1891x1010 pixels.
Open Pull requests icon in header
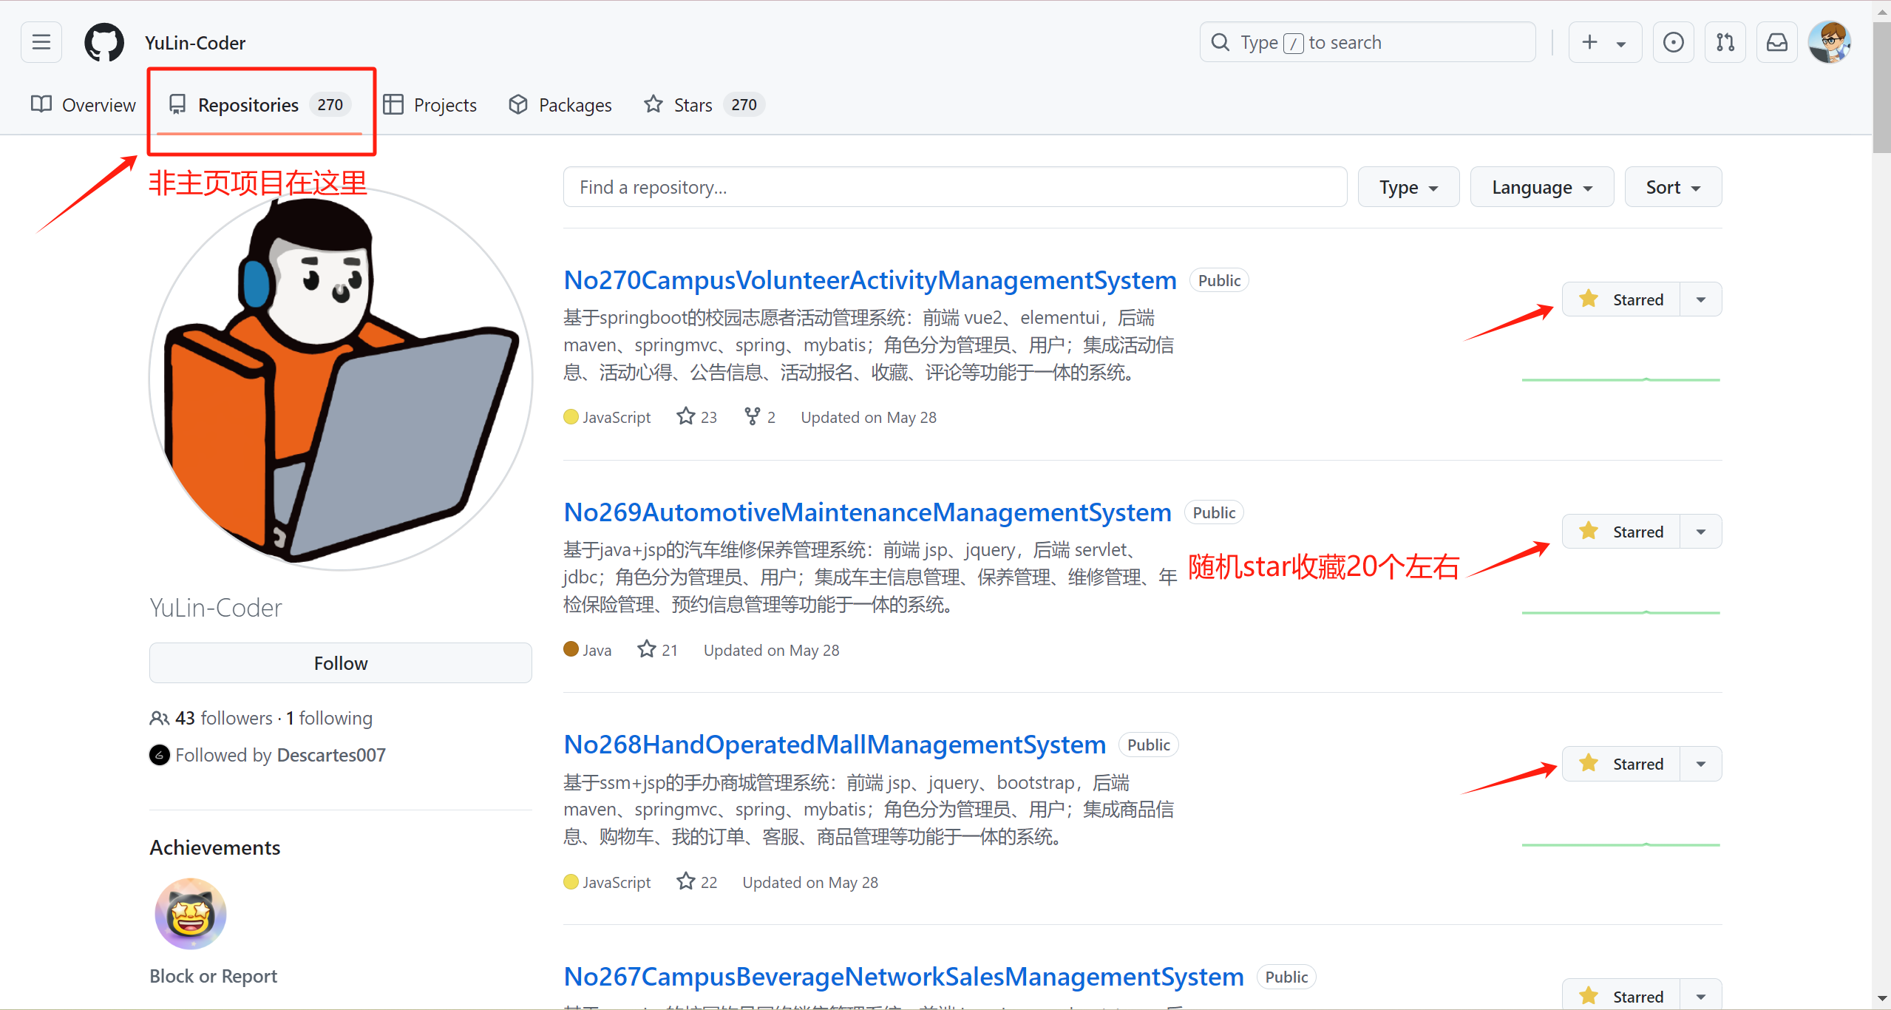[1725, 42]
